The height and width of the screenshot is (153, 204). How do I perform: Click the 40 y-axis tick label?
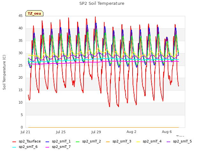pyautogui.click(x=20, y=28)
